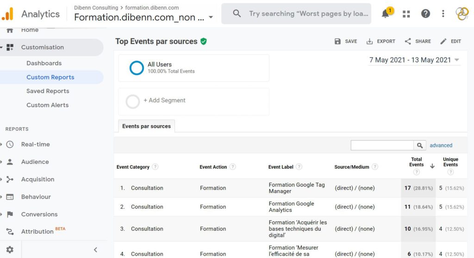
Task: Click the Real-time clock icon
Action: (10, 144)
